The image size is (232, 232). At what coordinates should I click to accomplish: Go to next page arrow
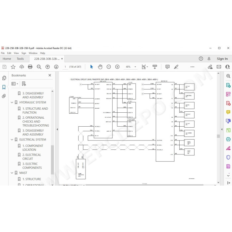(x=56, y=67)
